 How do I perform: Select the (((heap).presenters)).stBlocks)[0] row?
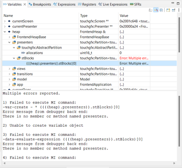(90, 64)
